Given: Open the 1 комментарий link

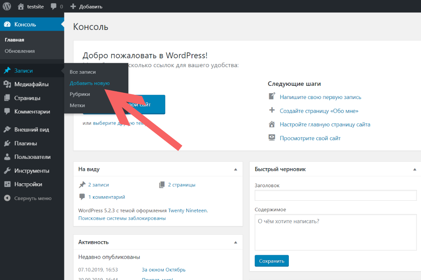Looking at the screenshot, I should click(107, 197).
